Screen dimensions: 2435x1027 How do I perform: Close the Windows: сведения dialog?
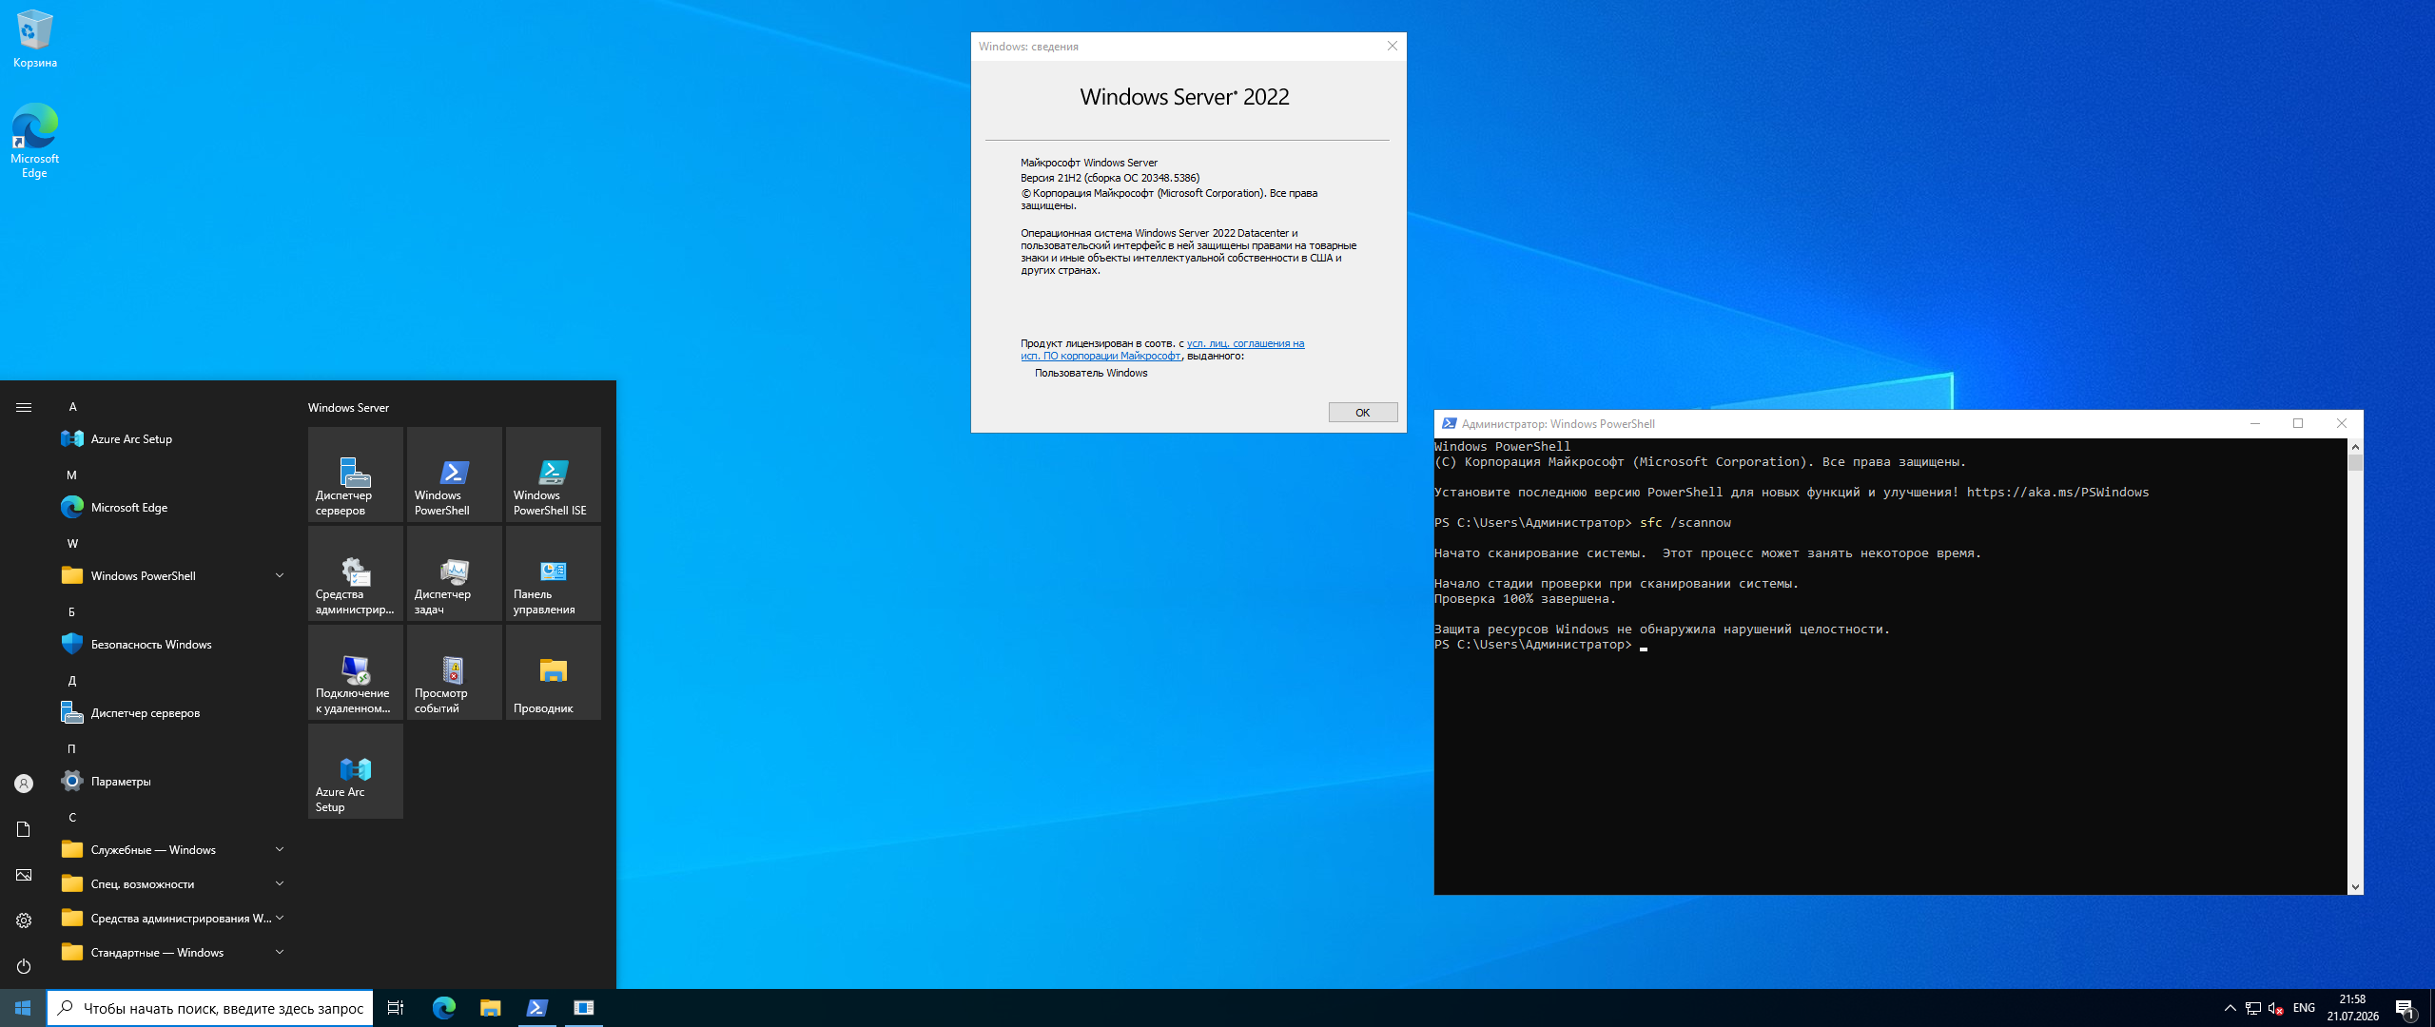[1392, 46]
